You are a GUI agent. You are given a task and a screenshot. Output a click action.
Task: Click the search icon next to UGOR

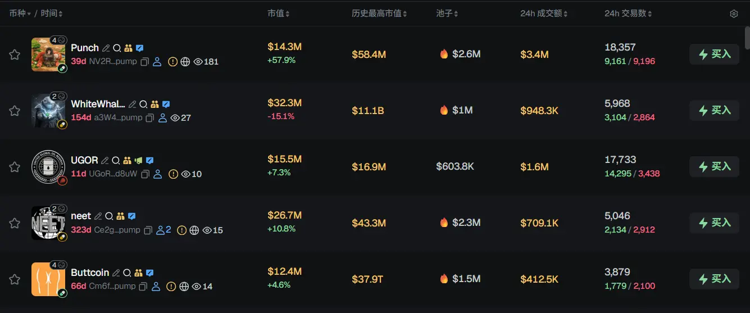116,161
